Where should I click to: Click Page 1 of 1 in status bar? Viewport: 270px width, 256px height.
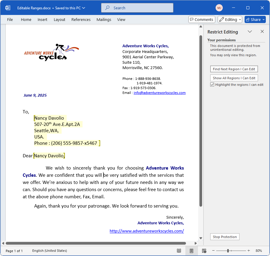pyautogui.click(x=14, y=251)
